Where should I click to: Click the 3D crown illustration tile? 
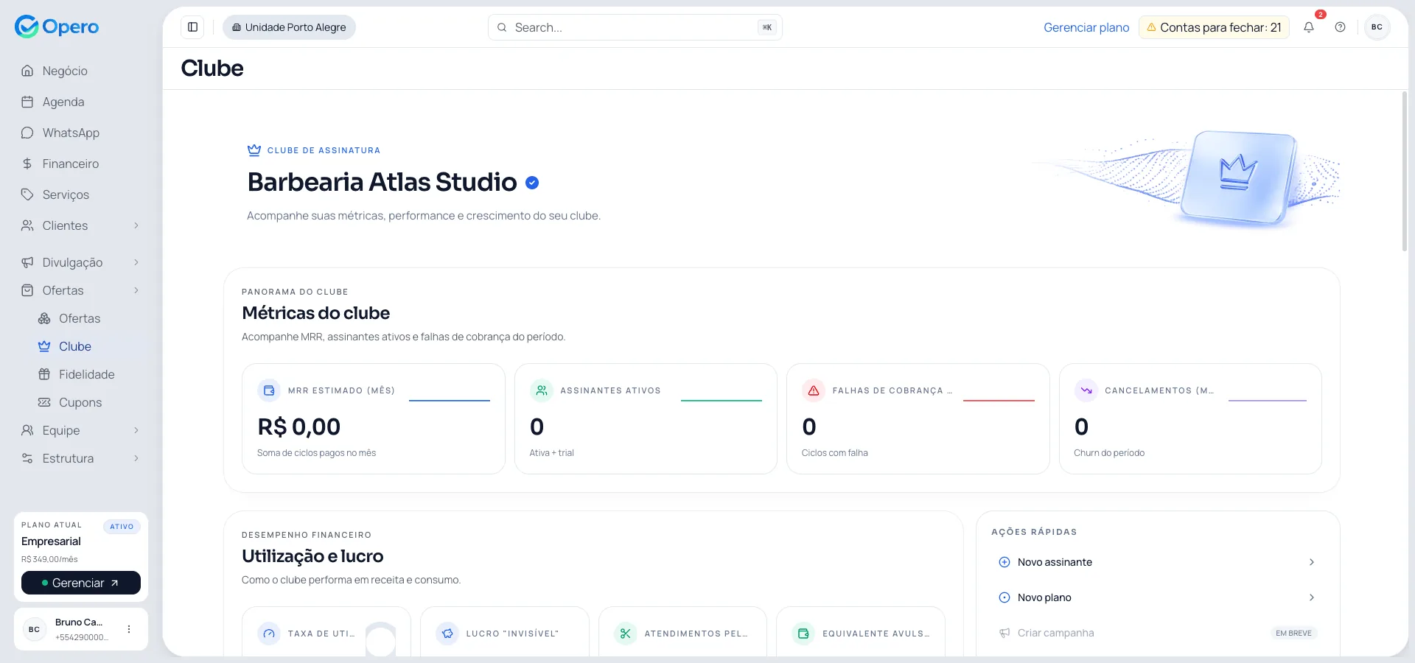click(x=1238, y=178)
